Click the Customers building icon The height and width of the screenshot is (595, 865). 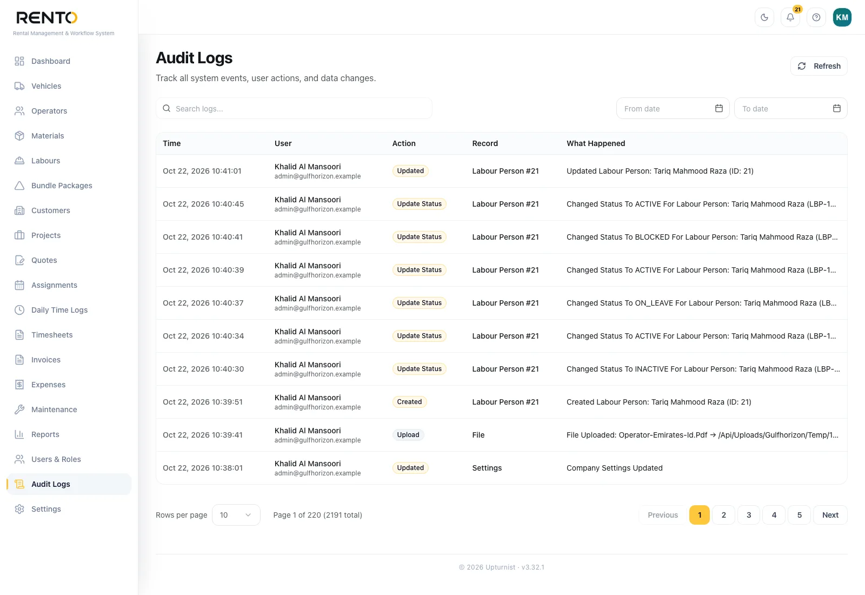tap(19, 210)
